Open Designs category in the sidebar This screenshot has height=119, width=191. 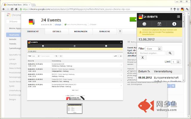tap(13, 99)
